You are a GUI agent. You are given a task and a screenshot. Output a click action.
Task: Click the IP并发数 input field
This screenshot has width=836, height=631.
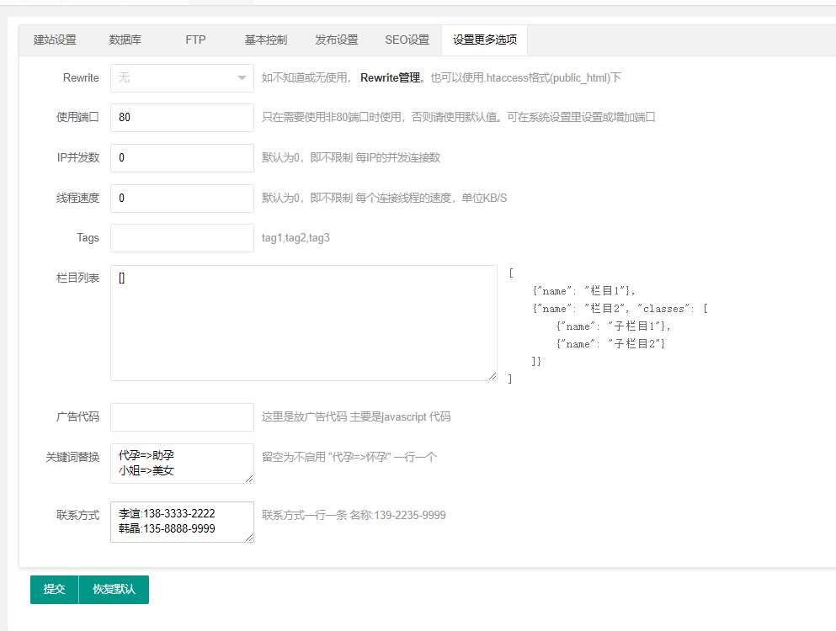182,158
